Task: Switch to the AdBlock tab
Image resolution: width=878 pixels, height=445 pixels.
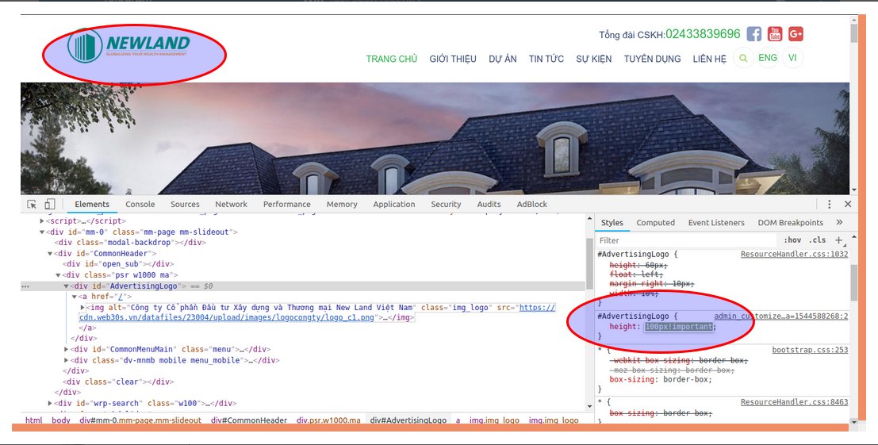Action: click(x=532, y=205)
